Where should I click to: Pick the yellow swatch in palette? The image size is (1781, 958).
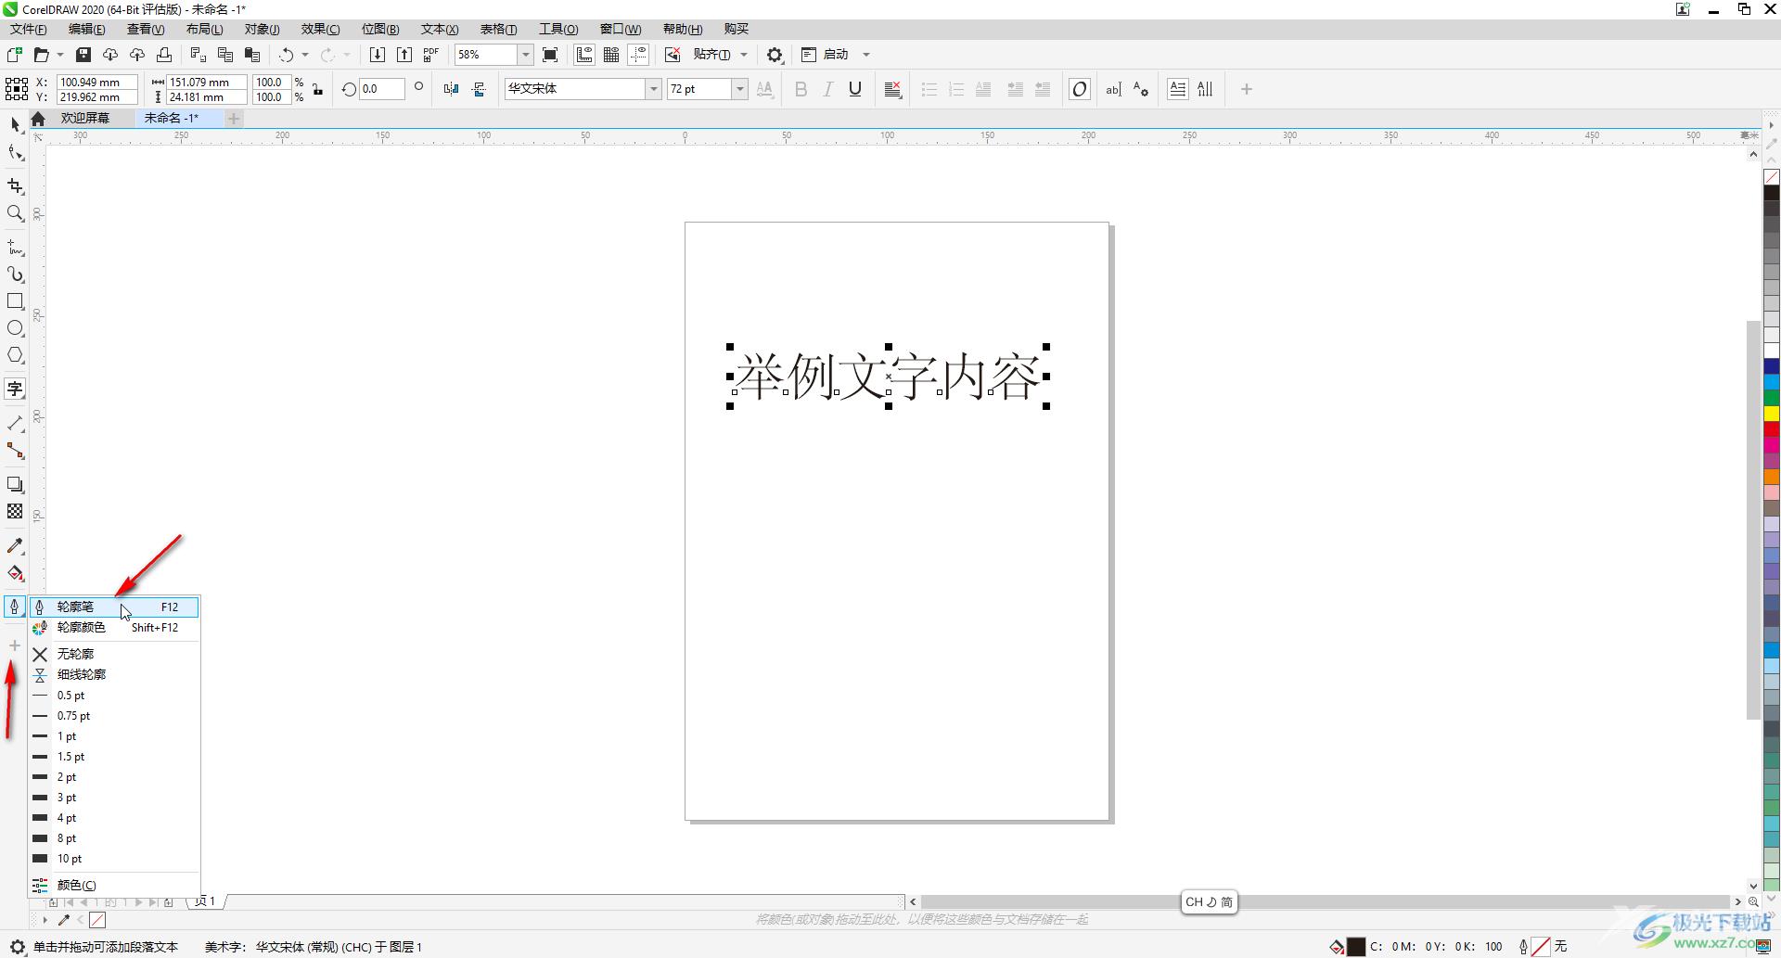point(1772,414)
